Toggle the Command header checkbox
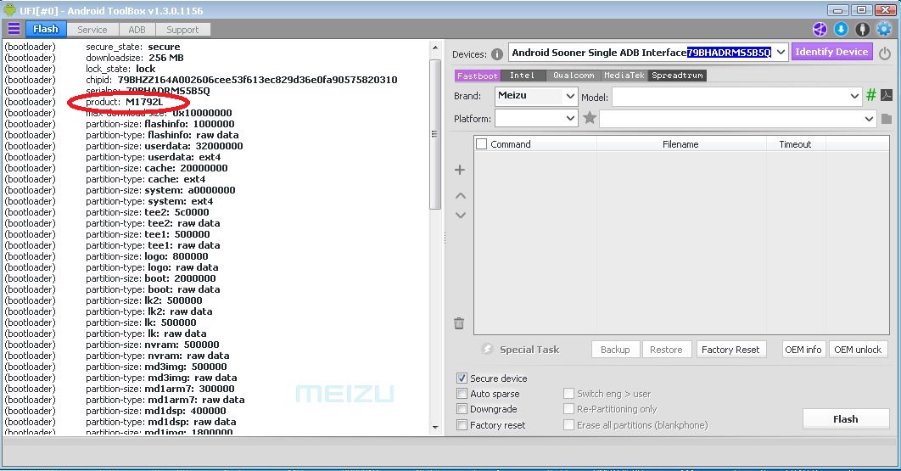901x471 pixels. click(482, 143)
